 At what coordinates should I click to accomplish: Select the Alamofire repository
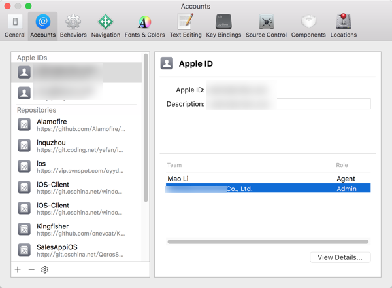76,125
